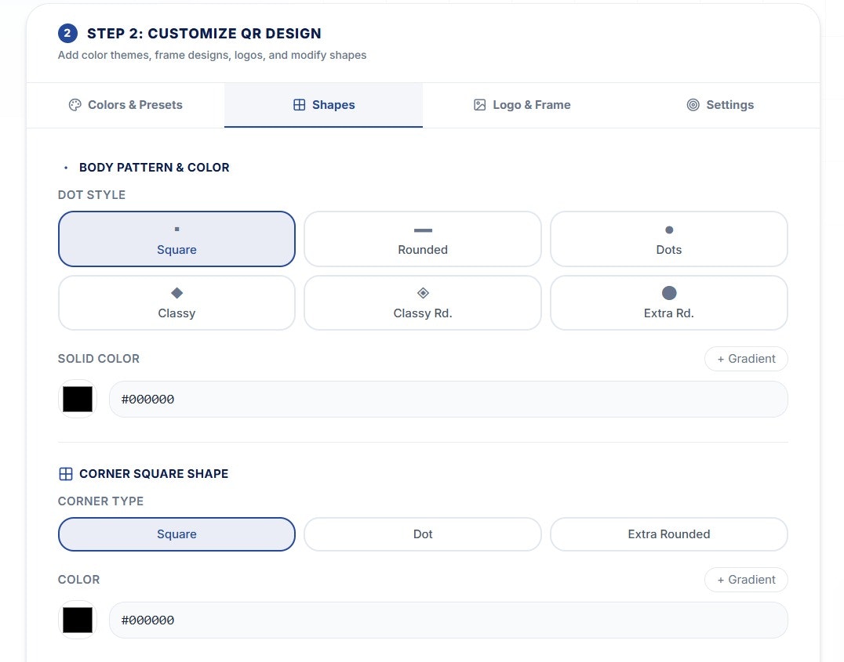Image resolution: width=844 pixels, height=662 pixels.
Task: Open the Logo & Frame tab
Action: (x=522, y=105)
